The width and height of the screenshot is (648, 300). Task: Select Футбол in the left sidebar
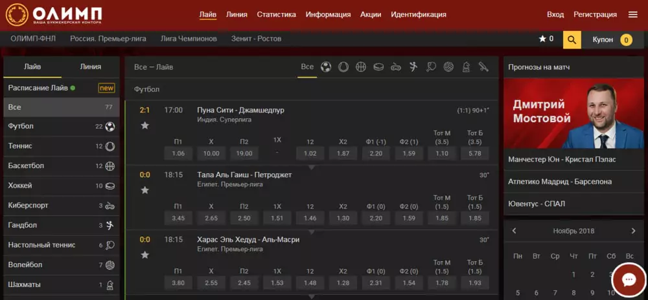[62, 127]
